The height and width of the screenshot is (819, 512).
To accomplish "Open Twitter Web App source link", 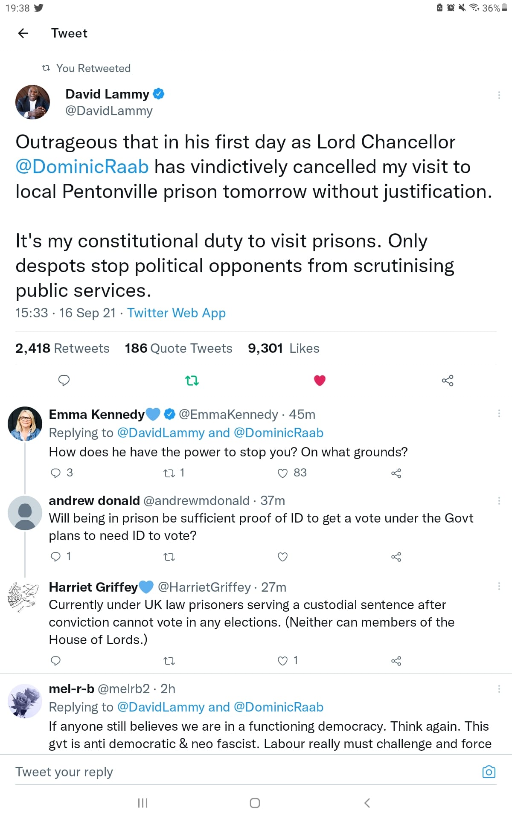I will (176, 313).
